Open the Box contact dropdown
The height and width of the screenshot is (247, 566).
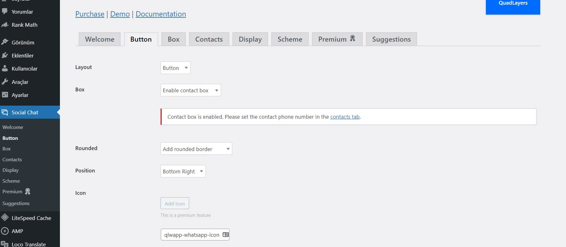coord(190,90)
